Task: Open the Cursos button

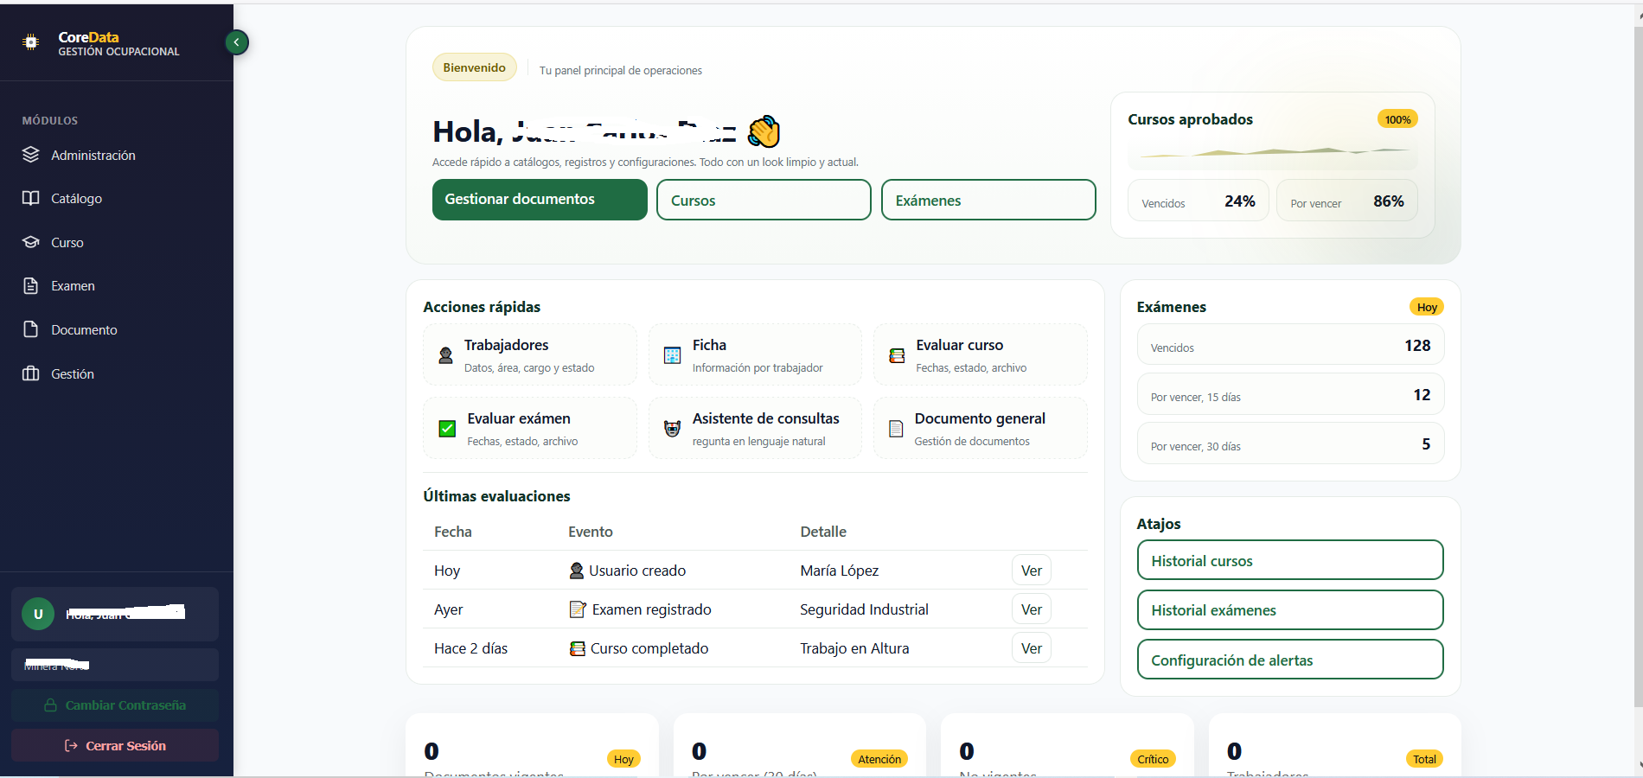Action: tap(763, 201)
